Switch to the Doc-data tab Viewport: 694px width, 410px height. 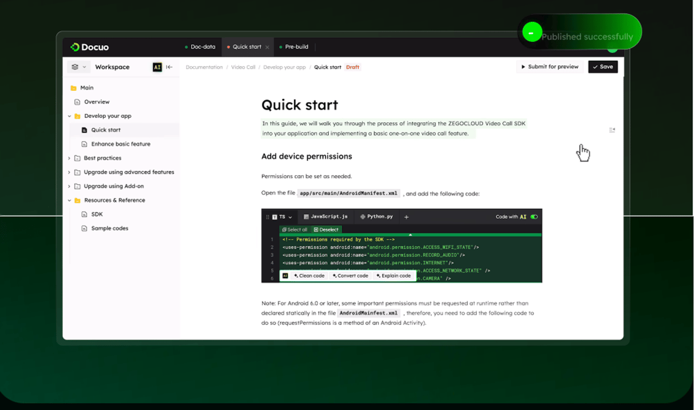pyautogui.click(x=200, y=47)
